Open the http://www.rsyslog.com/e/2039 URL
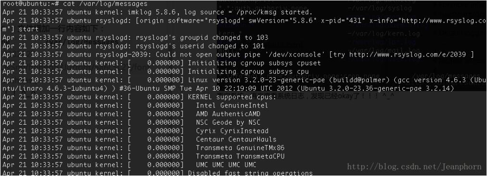The height and width of the screenshot is (176, 487). [x=407, y=55]
